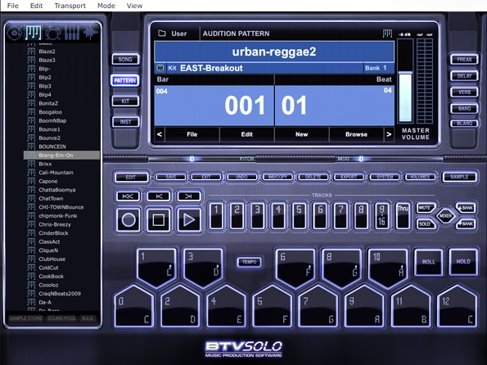Tap pad 12 note C
The width and height of the screenshot is (487, 365).
[x=457, y=306]
